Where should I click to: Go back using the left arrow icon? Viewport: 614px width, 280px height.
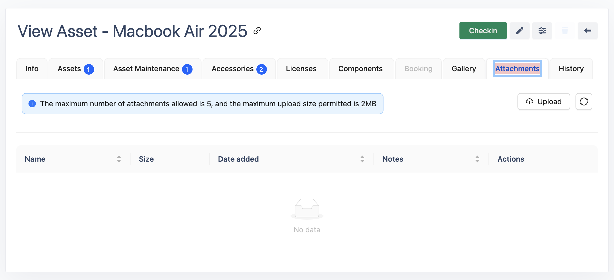(587, 31)
